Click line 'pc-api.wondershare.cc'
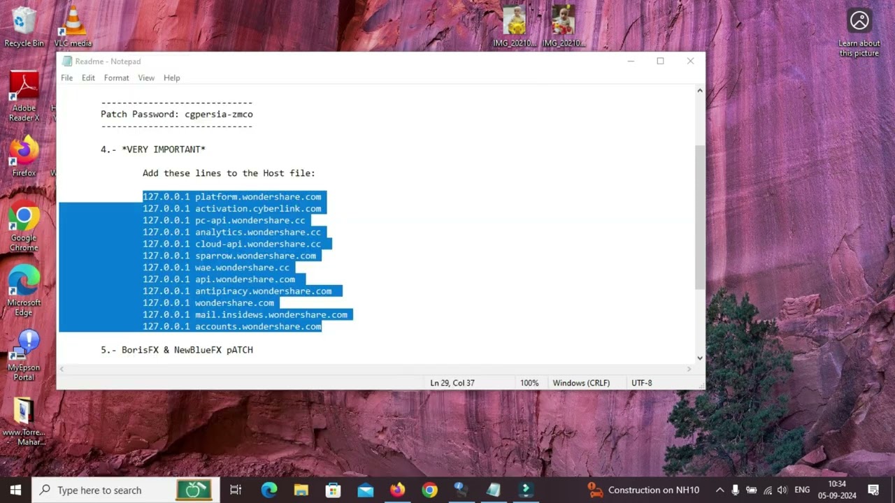Image resolution: width=895 pixels, height=503 pixels. pos(224,220)
